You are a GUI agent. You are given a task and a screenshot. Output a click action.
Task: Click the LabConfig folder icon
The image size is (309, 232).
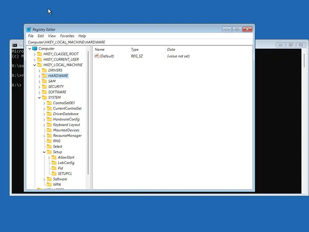(x=54, y=163)
